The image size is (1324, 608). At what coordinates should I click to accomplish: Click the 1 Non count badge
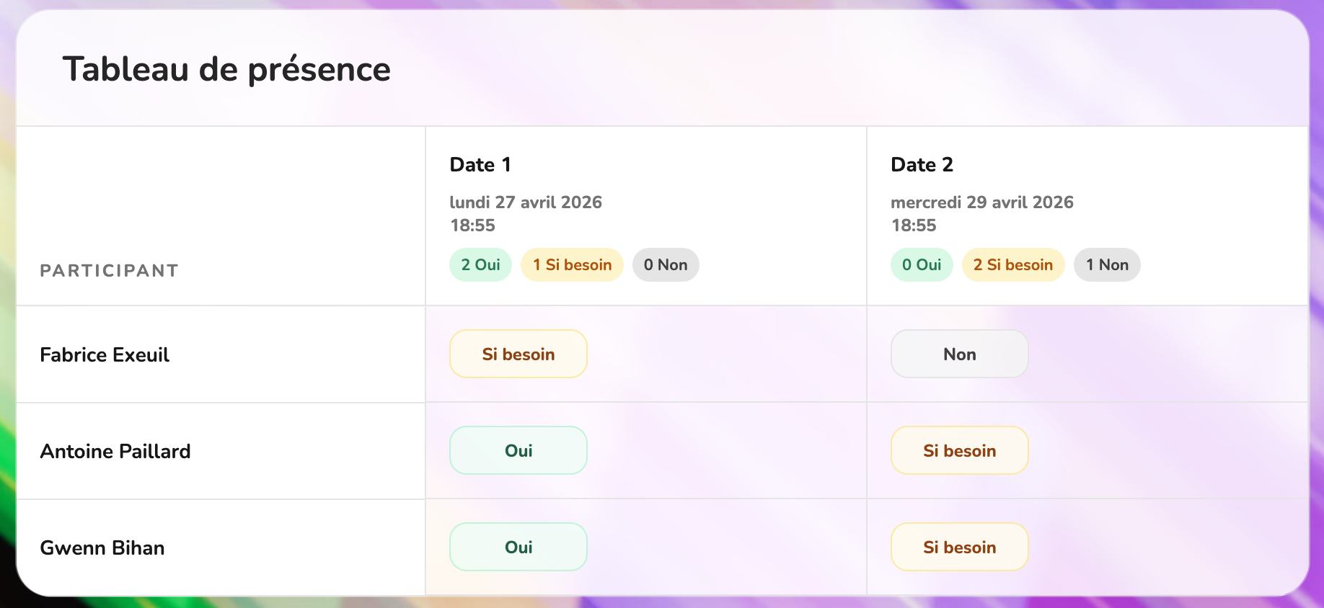[x=1106, y=265]
